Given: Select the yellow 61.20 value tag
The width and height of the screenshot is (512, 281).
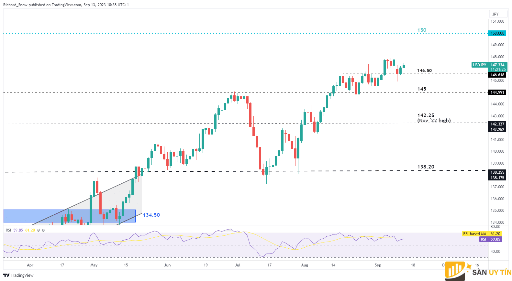Looking at the screenshot, I should [495, 234].
